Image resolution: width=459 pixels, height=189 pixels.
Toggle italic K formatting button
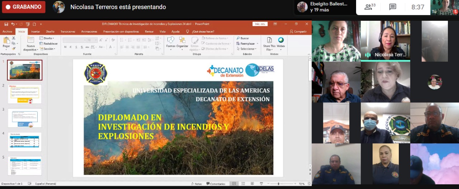tap(71, 47)
